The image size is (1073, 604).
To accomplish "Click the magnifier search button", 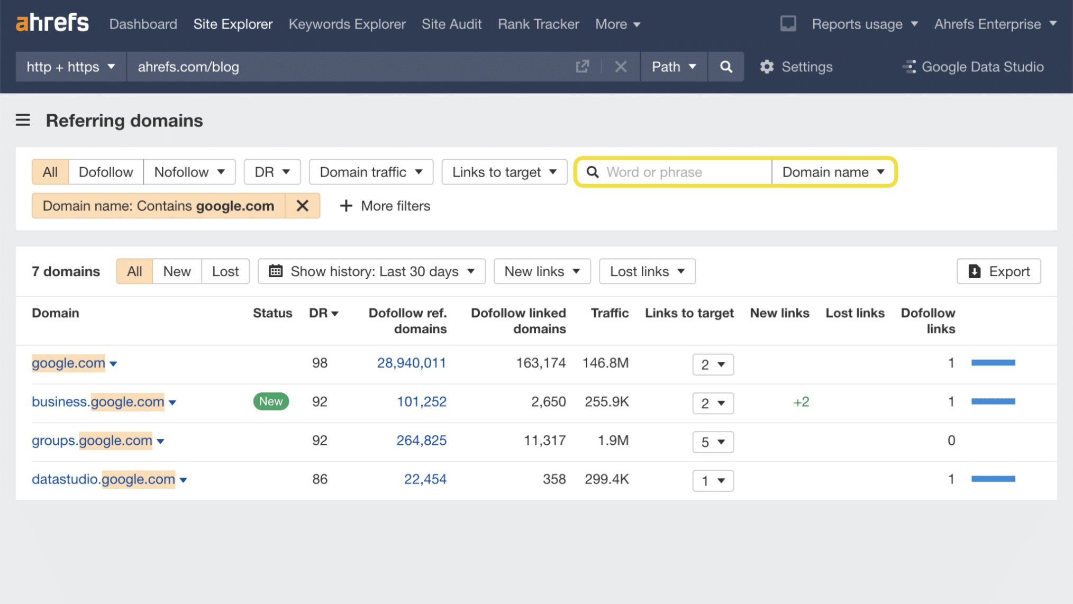I will tap(726, 67).
